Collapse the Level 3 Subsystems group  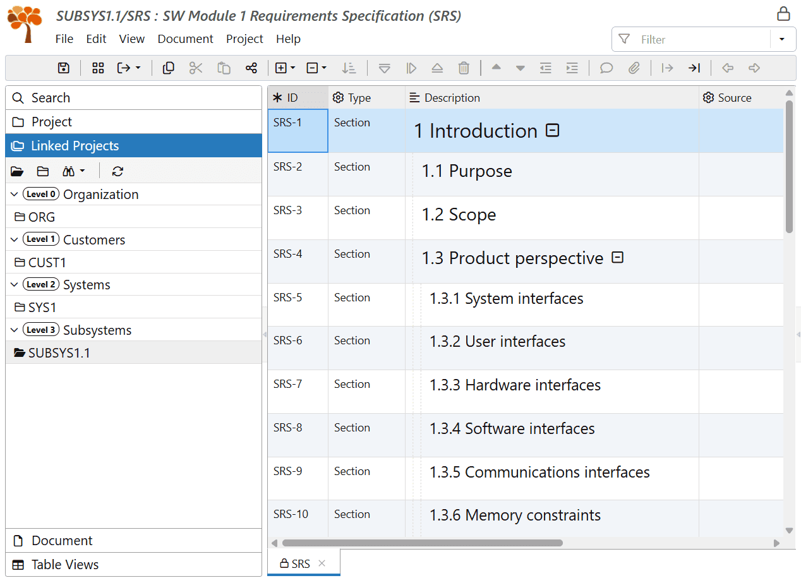pyautogui.click(x=15, y=330)
